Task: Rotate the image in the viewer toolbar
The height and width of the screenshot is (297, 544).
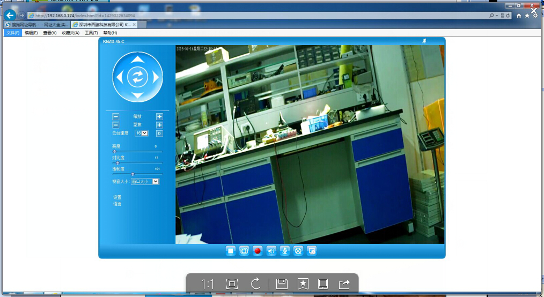Action: 256,284
